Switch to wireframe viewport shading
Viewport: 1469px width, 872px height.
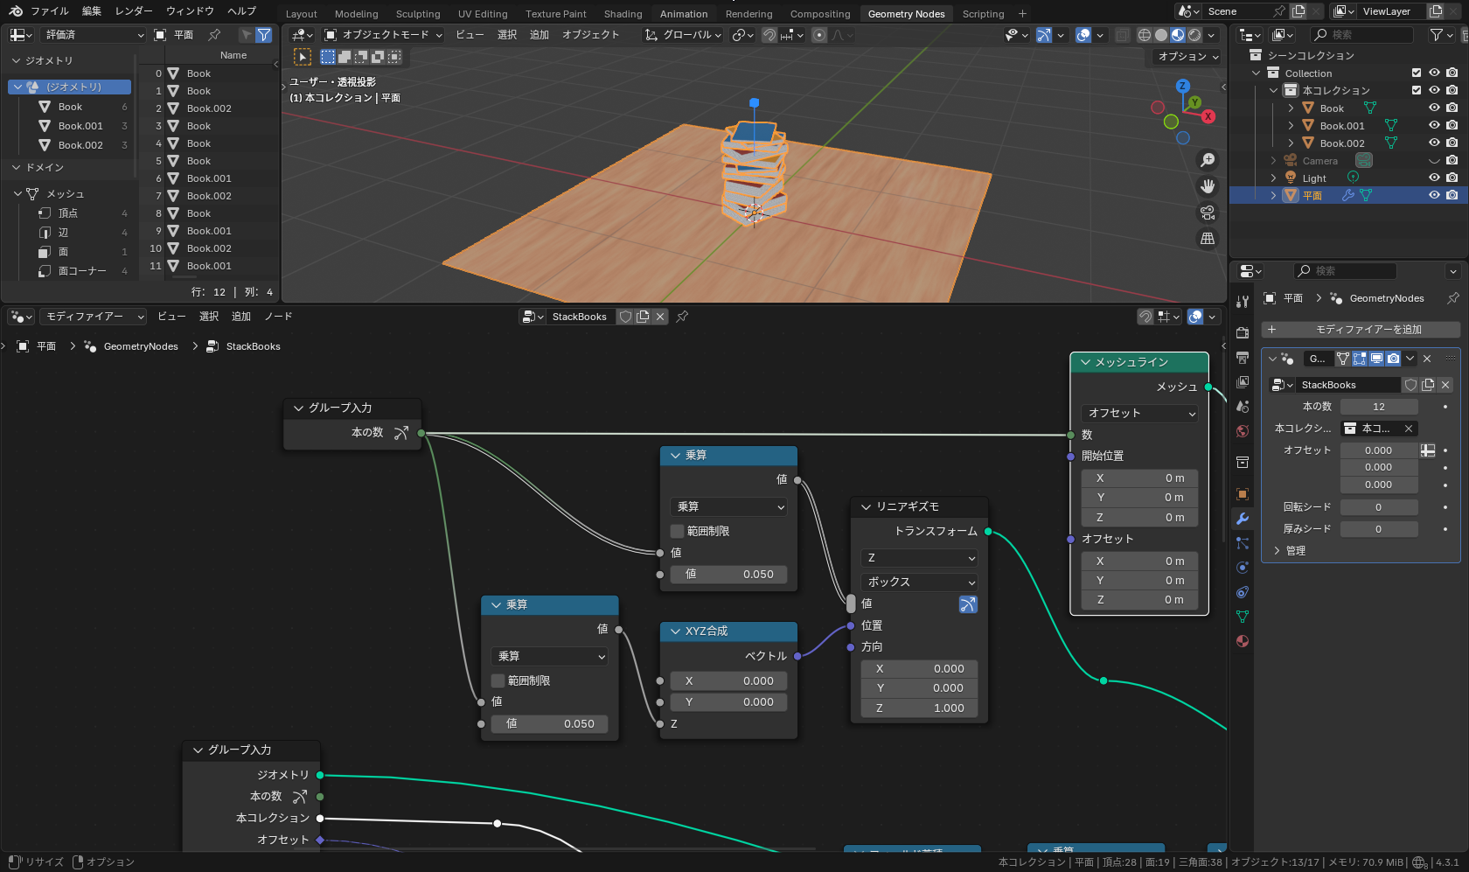pyautogui.click(x=1144, y=35)
